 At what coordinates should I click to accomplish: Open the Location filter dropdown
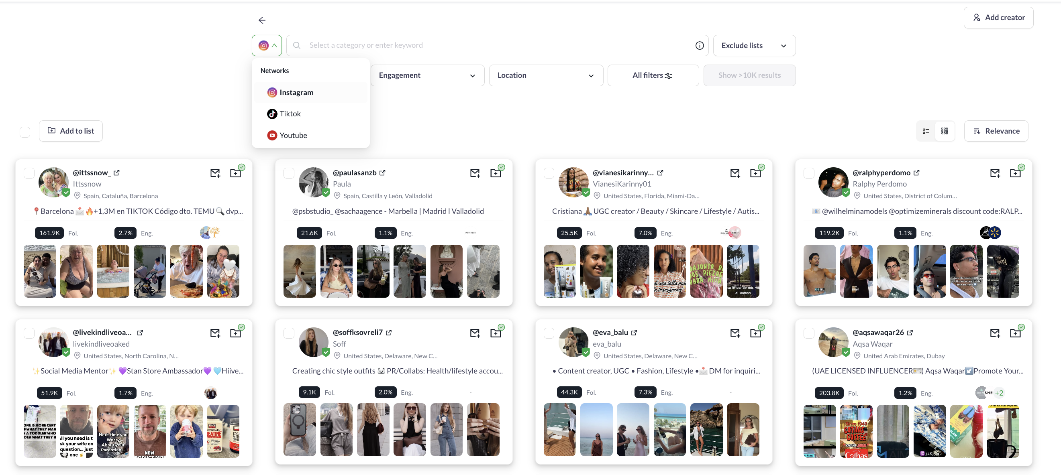pyautogui.click(x=546, y=75)
